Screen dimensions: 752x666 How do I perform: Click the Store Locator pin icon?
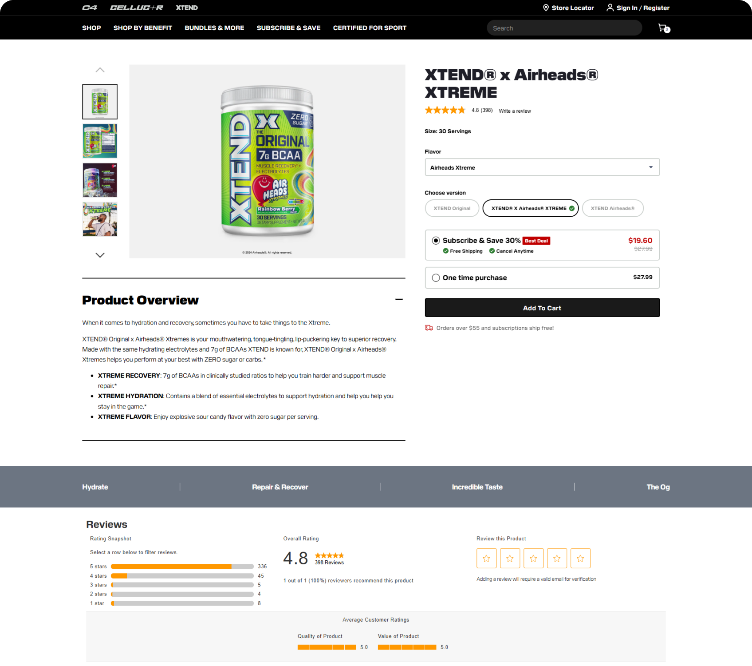tap(546, 8)
